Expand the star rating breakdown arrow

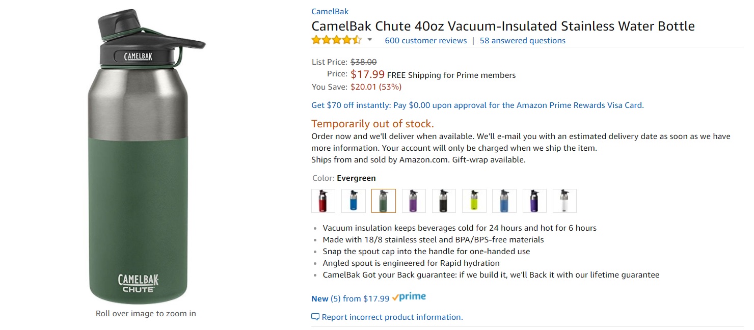370,40
